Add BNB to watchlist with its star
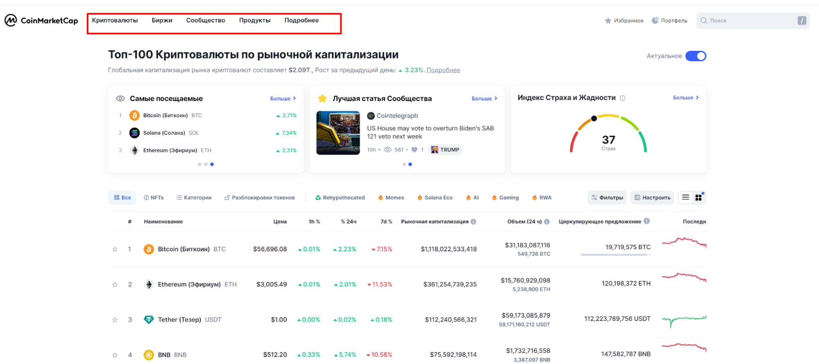 pyautogui.click(x=115, y=355)
